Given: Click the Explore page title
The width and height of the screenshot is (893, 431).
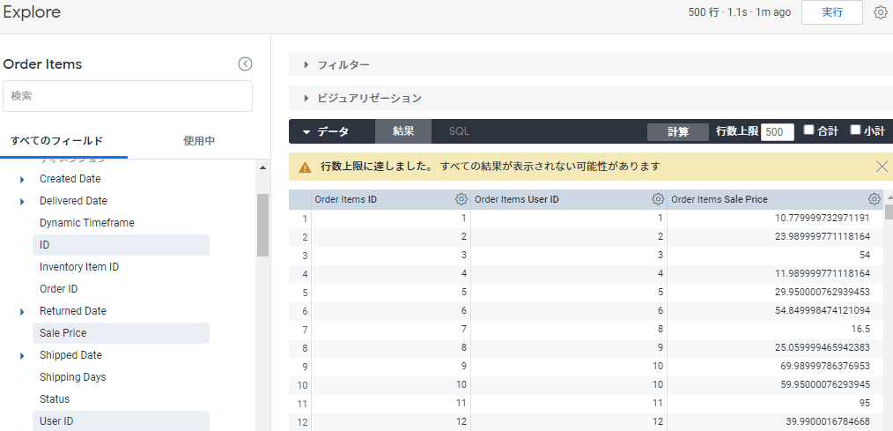Looking at the screenshot, I should 32,12.
